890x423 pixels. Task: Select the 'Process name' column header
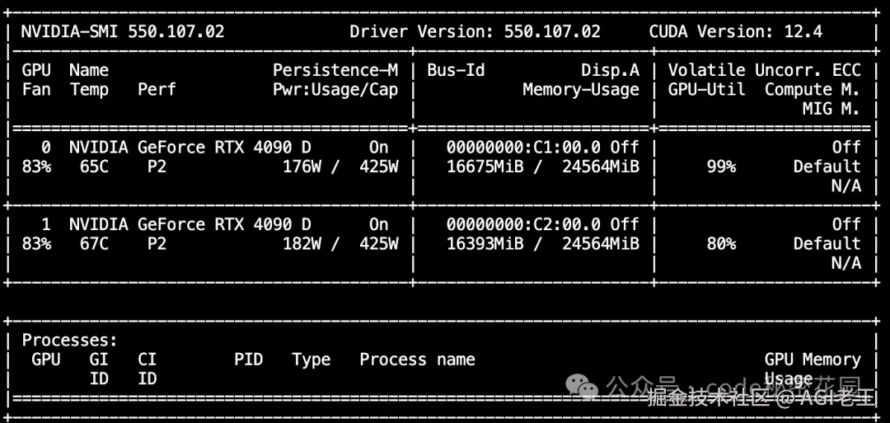click(417, 360)
